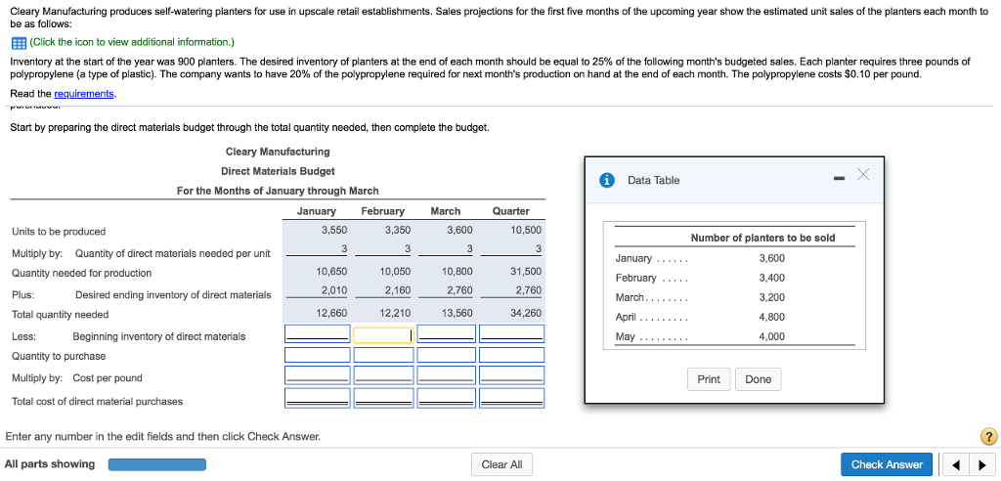Click the Print button
Viewport: 1001px width, 481px height.
pyautogui.click(x=709, y=379)
